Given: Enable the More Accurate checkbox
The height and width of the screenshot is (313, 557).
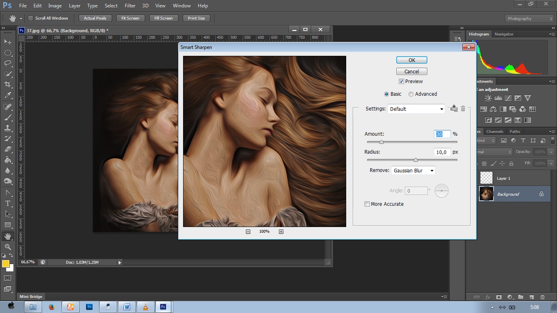Looking at the screenshot, I should pyautogui.click(x=367, y=204).
